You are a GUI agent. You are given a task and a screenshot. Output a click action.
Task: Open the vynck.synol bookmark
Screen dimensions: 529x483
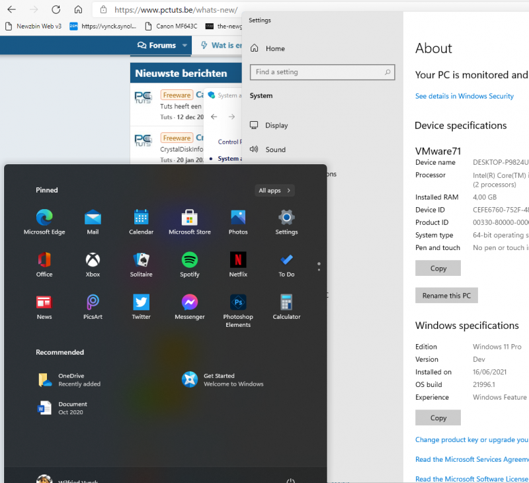pos(103,26)
